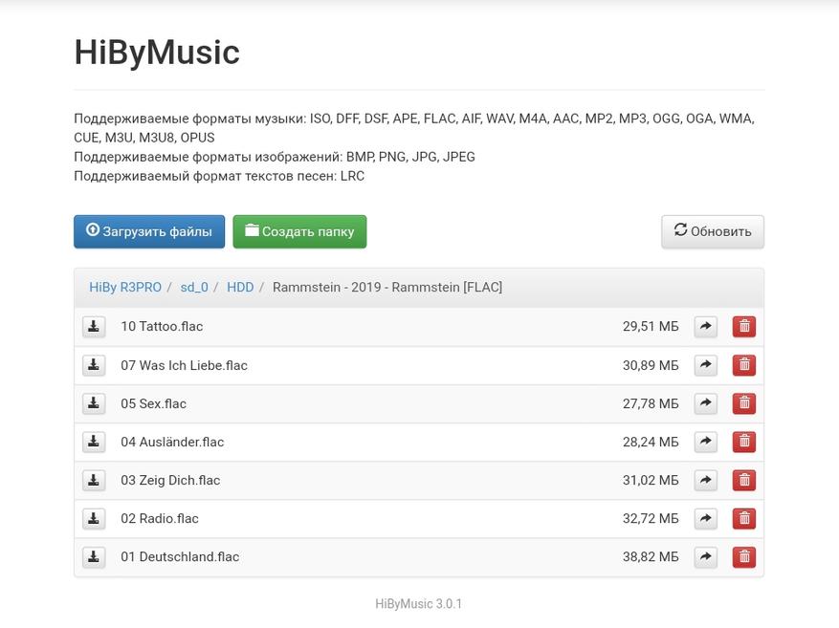Image resolution: width=839 pixels, height=628 pixels.
Task: Refresh the list with Обновить button
Action: click(712, 231)
